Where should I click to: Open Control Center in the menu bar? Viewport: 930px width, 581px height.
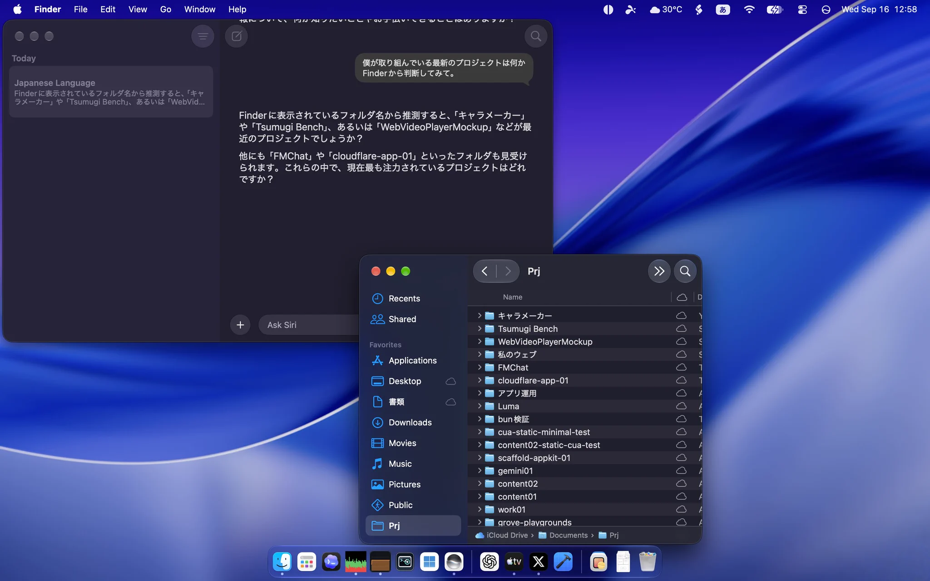(802, 9)
